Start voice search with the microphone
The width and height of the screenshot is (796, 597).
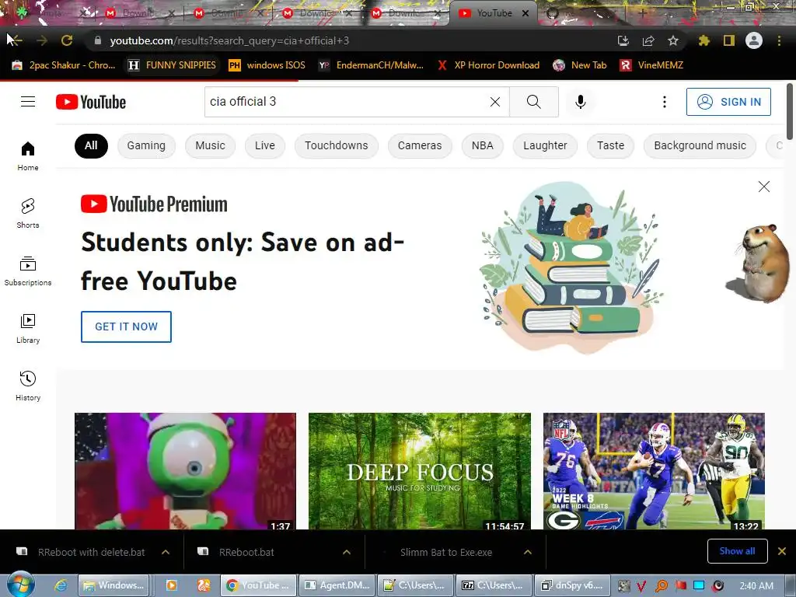(x=580, y=102)
